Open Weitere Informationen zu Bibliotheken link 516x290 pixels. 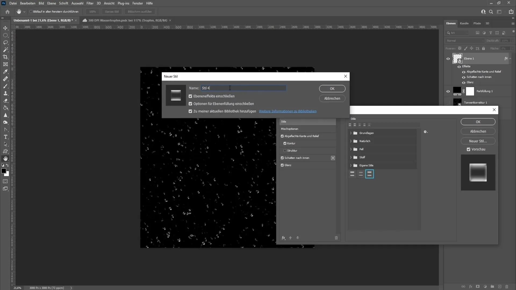(x=288, y=111)
